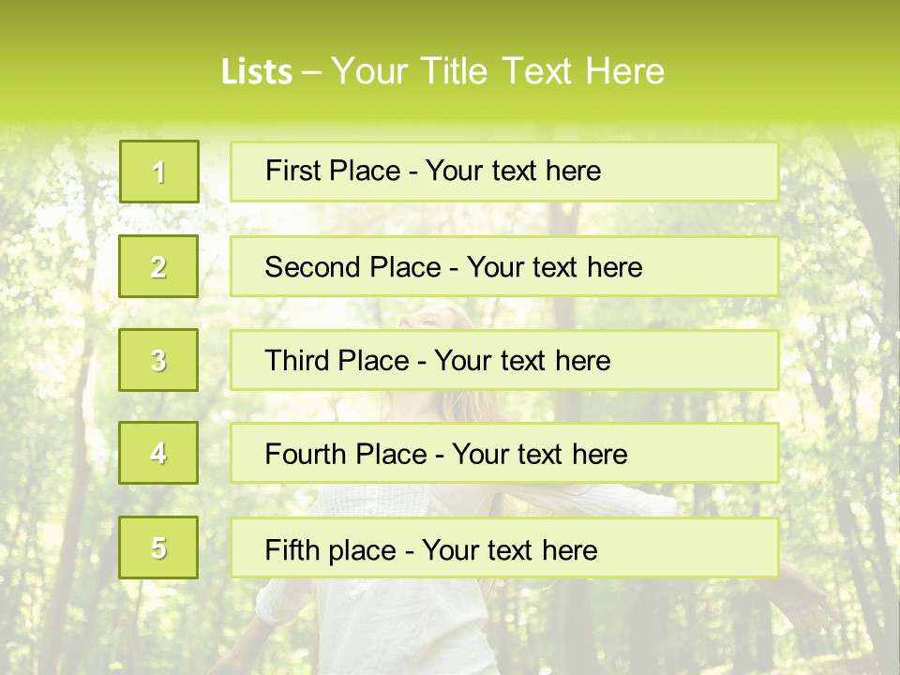The height and width of the screenshot is (675, 900).
Task: Select the number 3 box
Action: click(x=158, y=360)
